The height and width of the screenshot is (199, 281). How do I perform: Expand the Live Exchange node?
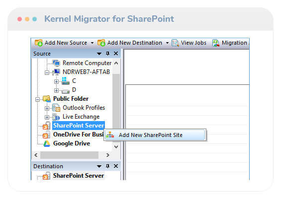pyautogui.click(x=47, y=117)
